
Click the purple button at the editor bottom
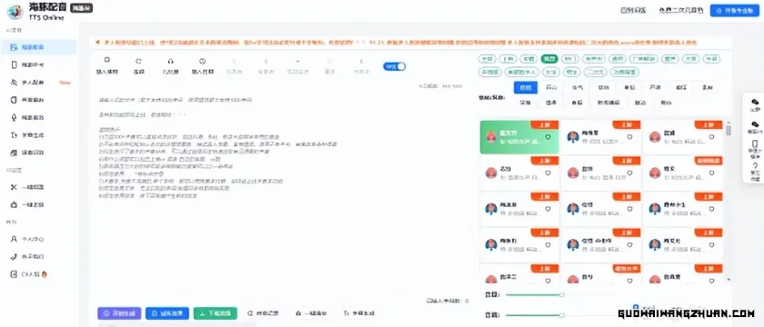pos(119,313)
